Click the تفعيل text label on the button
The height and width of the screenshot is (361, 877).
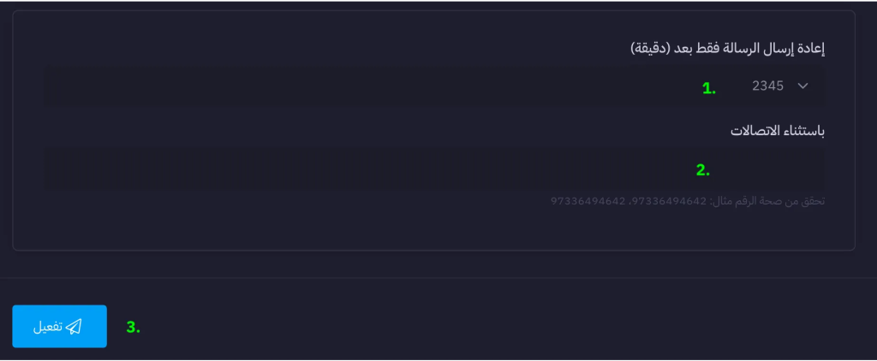pyautogui.click(x=47, y=327)
